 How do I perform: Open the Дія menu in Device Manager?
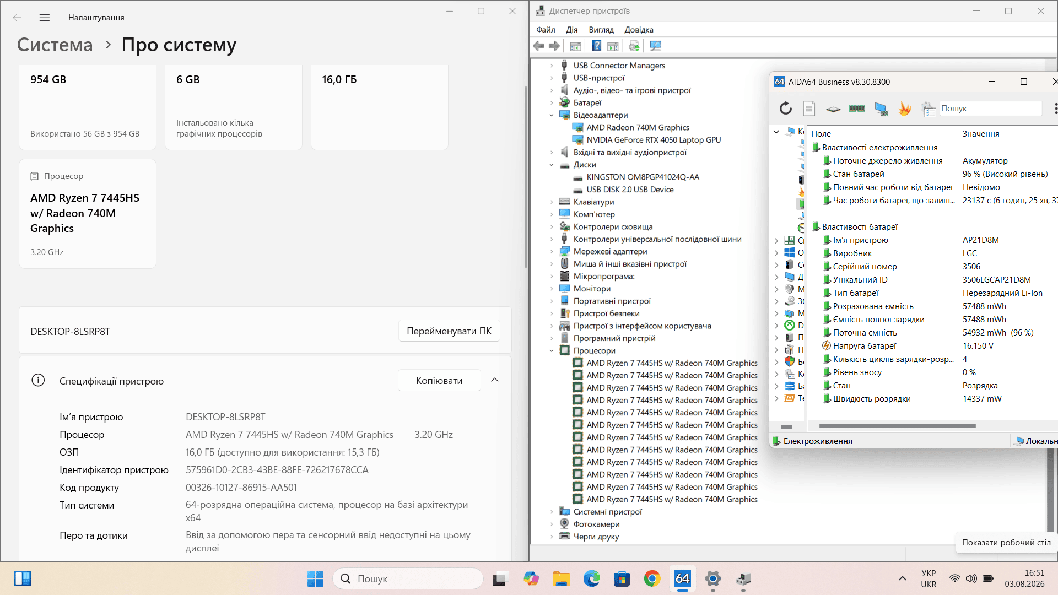pos(572,30)
